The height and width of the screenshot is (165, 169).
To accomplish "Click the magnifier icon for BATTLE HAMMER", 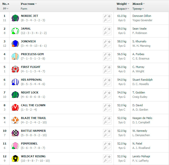I will click(x=105, y=135).
